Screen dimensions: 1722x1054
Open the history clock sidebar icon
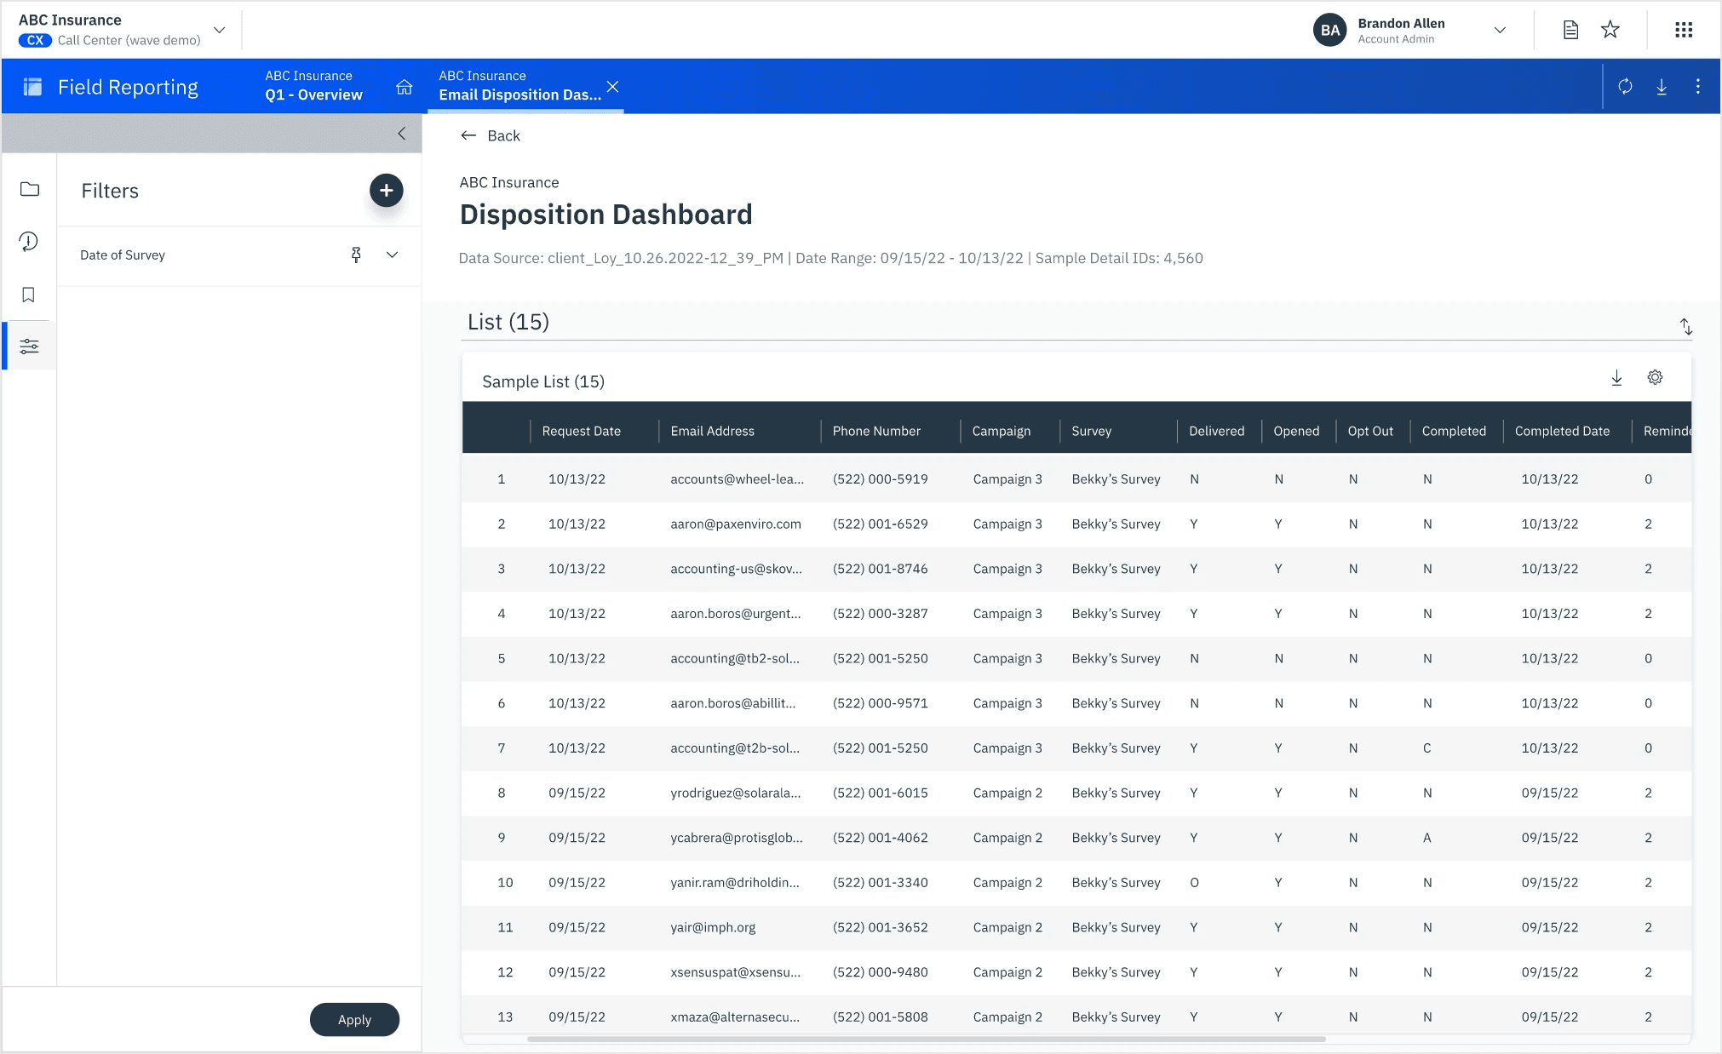29,242
